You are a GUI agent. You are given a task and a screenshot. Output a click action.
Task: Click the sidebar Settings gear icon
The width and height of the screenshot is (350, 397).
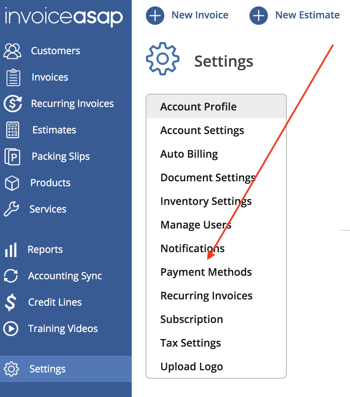tap(11, 369)
